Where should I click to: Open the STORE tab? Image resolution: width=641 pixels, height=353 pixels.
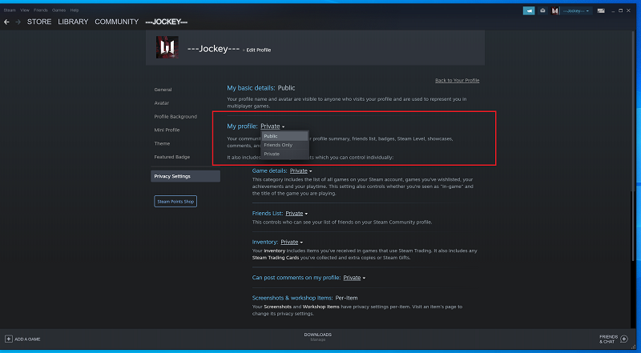point(39,22)
